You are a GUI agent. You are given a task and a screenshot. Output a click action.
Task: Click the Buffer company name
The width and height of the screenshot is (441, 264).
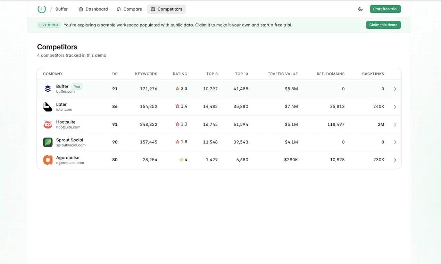tap(62, 86)
